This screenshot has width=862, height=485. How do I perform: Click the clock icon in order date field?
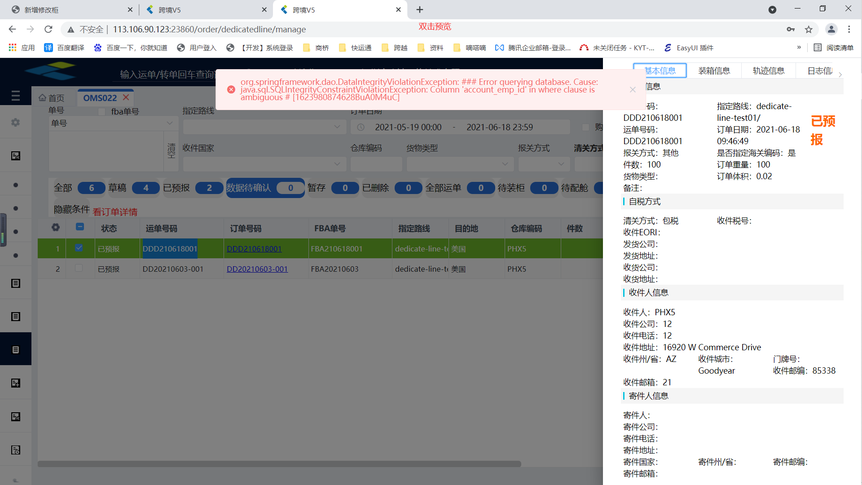tap(361, 128)
